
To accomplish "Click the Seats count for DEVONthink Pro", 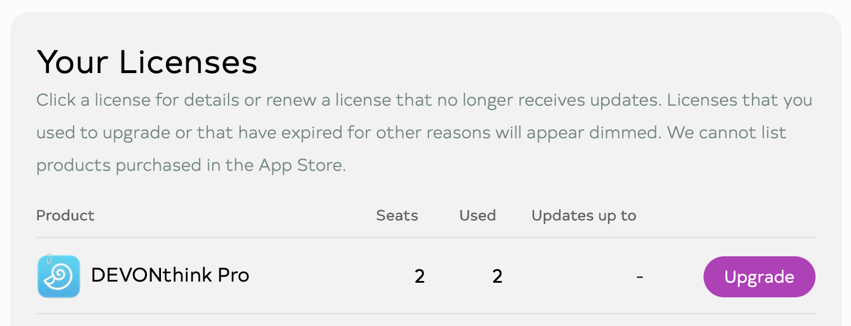I will tap(419, 277).
